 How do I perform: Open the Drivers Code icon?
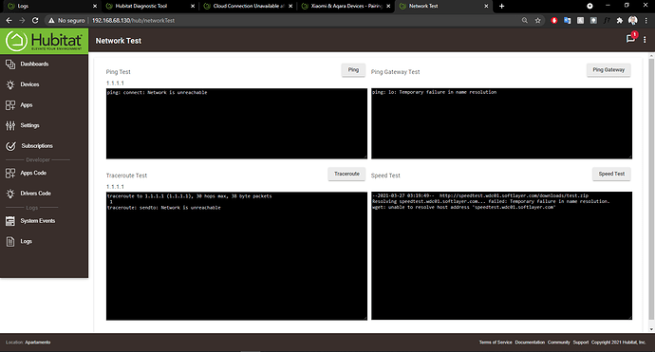(x=10, y=194)
